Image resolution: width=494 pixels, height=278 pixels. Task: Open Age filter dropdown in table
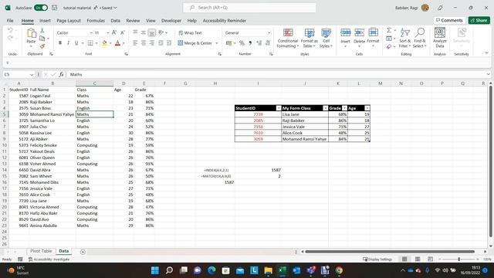(367, 108)
